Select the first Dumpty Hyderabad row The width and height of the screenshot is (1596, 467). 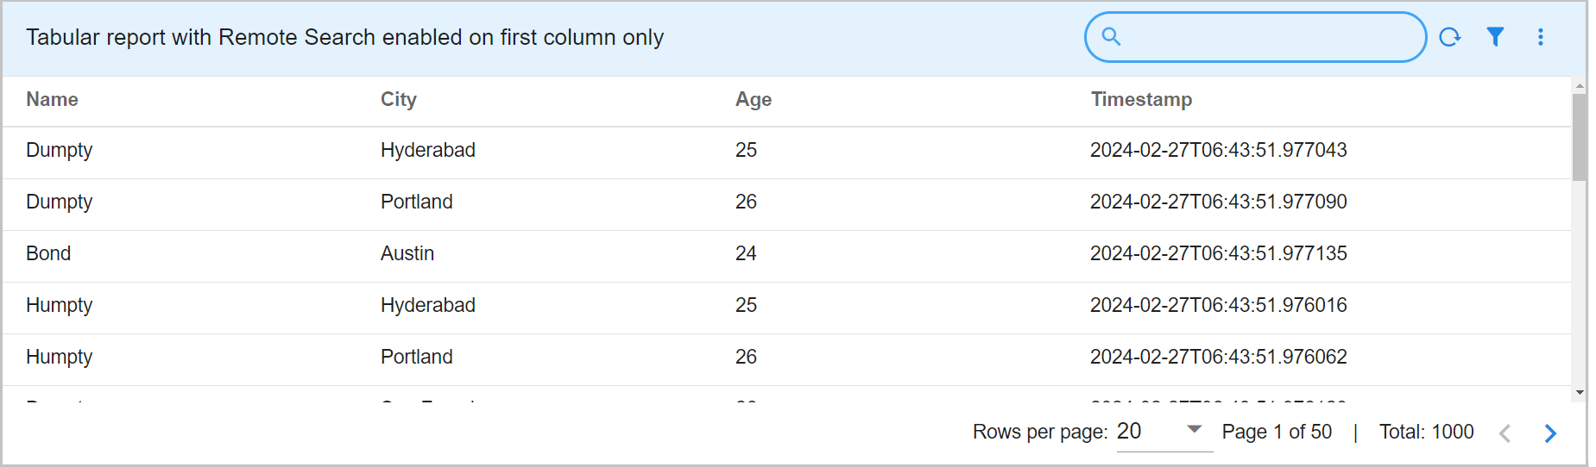pyautogui.click(x=60, y=150)
